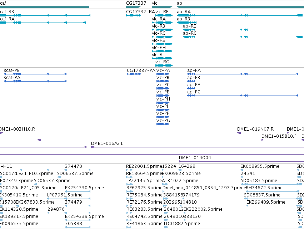The image size is (304, 229).
Task: Select the vlc-PI protein label
Action: (x=162, y=106)
